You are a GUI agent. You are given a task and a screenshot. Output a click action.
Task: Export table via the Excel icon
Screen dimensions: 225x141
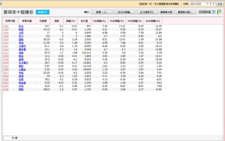click(x=220, y=12)
